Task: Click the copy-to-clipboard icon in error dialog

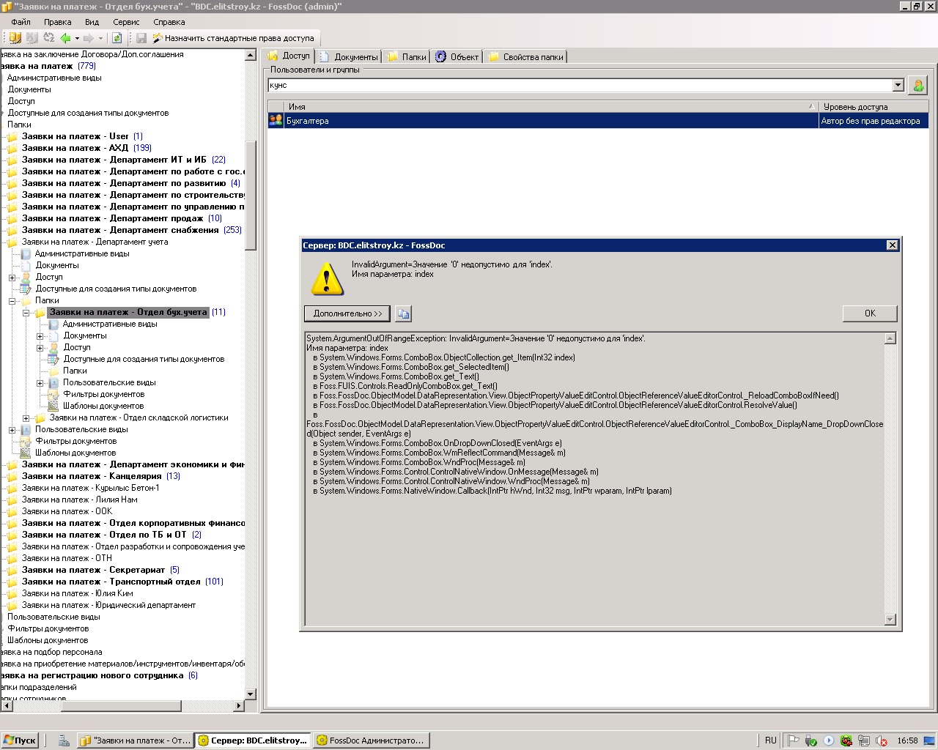Action: point(403,313)
